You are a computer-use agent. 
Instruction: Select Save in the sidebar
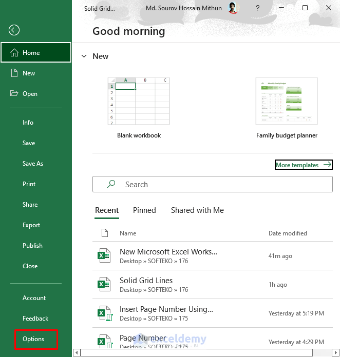tap(29, 143)
